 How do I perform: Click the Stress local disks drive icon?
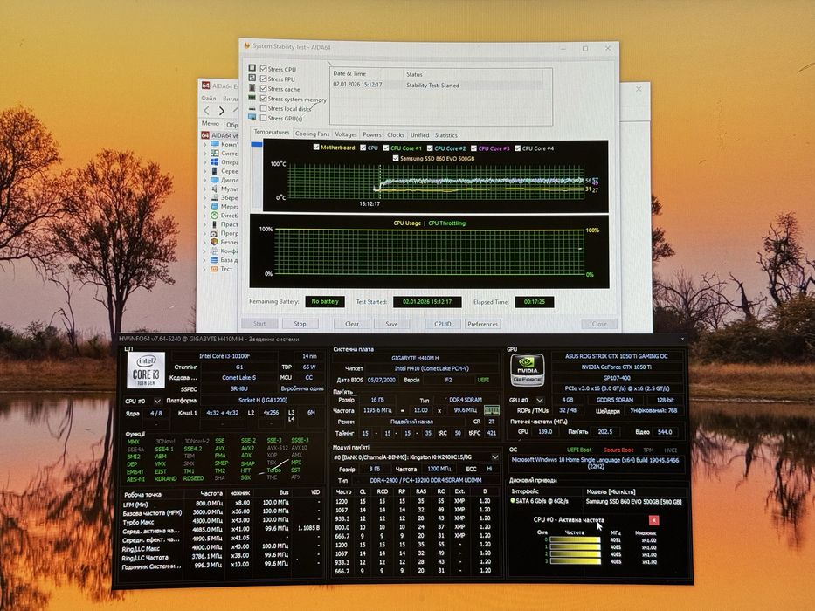(x=252, y=107)
